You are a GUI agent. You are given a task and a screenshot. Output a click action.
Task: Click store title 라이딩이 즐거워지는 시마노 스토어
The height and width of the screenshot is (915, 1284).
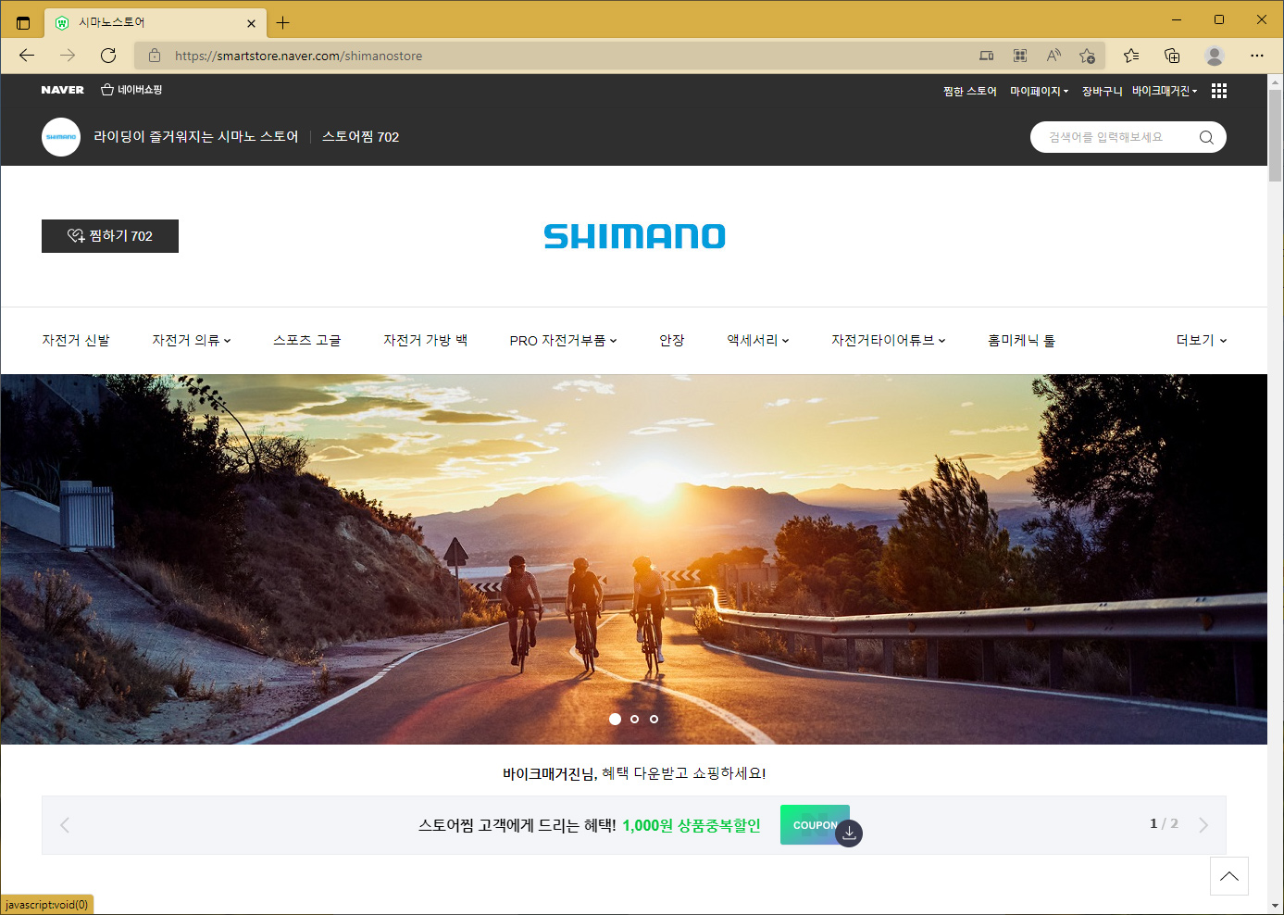(196, 137)
